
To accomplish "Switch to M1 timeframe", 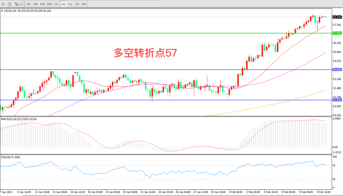I will [x=29, y=4].
